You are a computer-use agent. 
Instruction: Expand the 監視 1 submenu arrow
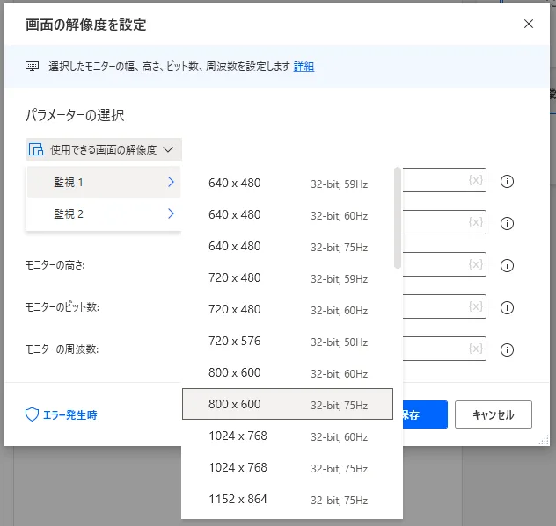coord(171,182)
